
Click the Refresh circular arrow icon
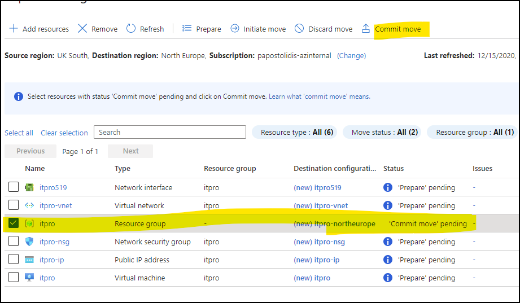click(x=131, y=29)
